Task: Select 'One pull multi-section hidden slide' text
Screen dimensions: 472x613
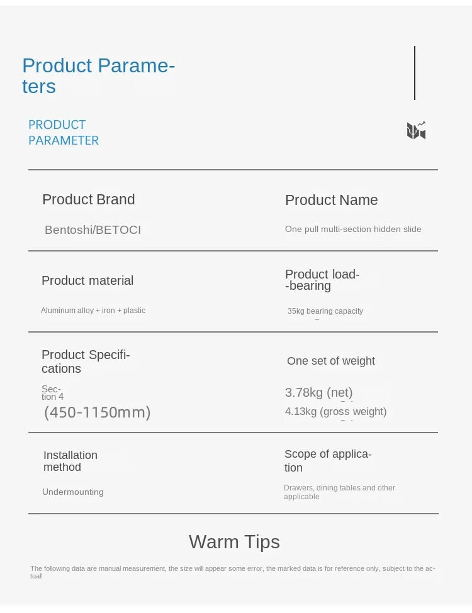Action: (353, 229)
